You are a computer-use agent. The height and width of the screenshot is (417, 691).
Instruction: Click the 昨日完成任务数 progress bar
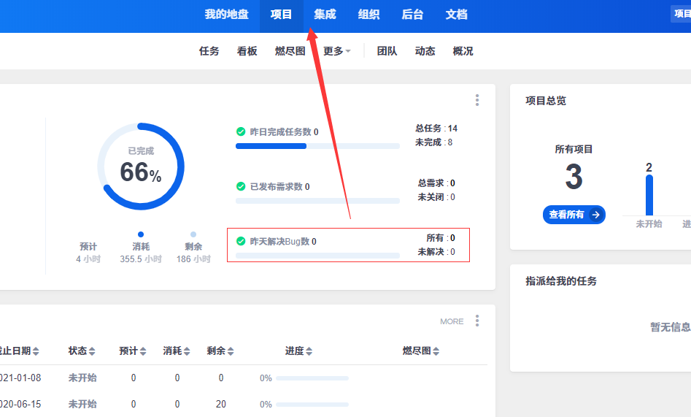click(x=317, y=146)
